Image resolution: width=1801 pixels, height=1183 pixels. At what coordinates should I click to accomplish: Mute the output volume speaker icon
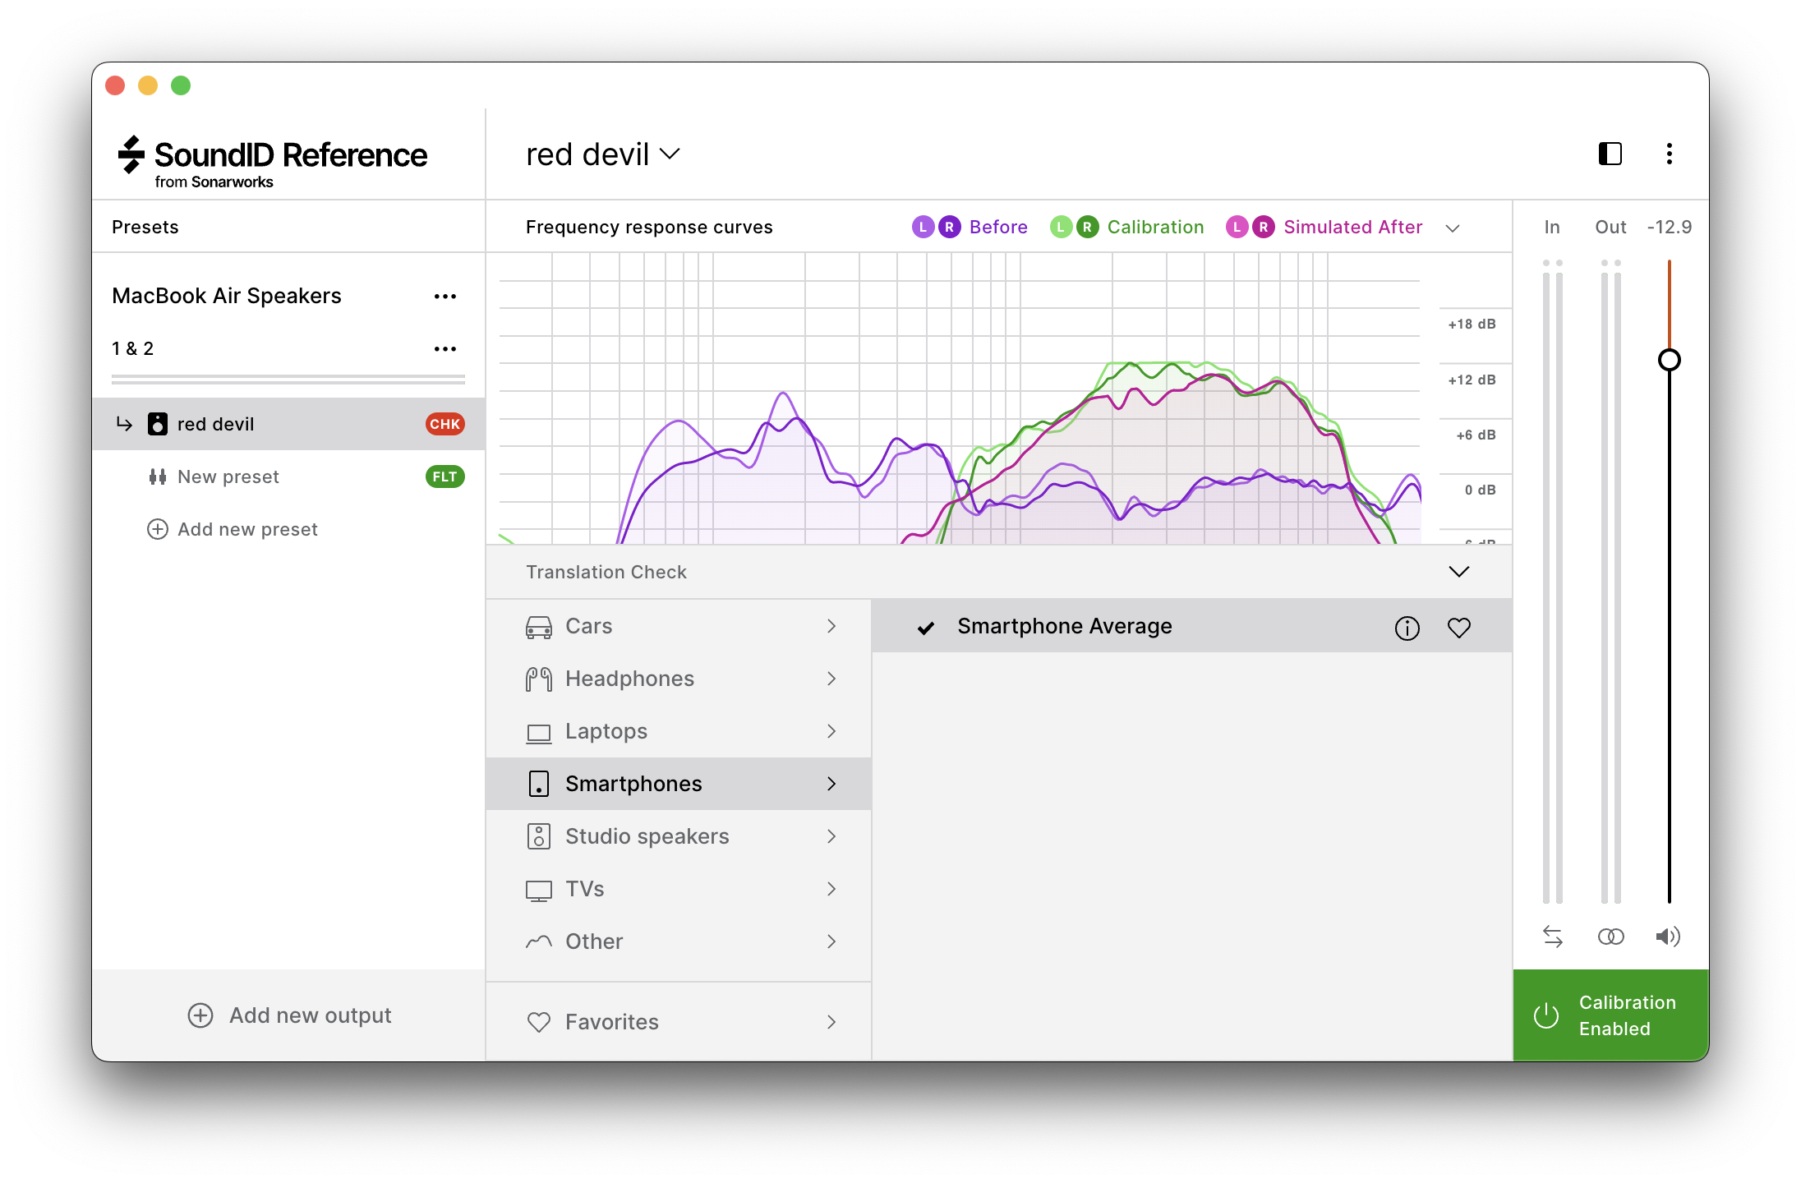(x=1668, y=937)
